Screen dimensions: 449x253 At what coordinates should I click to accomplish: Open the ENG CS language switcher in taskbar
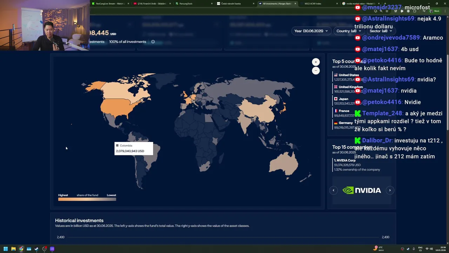pyautogui.click(x=420, y=249)
